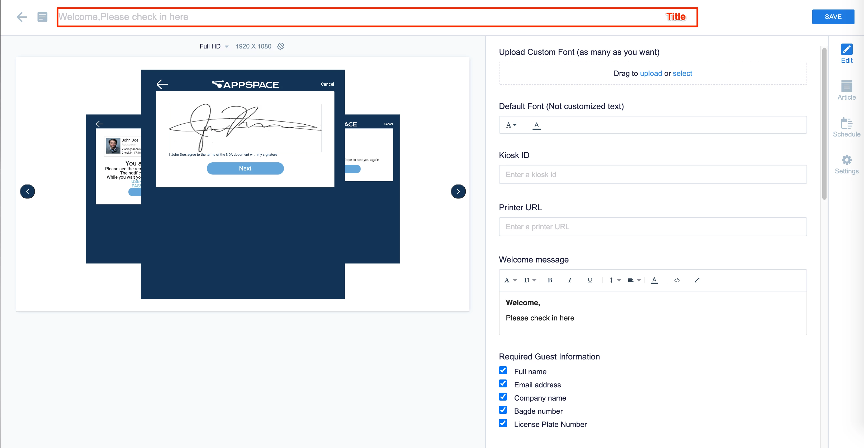
Task: Open the Default Font text color picker
Action: [x=536, y=125]
